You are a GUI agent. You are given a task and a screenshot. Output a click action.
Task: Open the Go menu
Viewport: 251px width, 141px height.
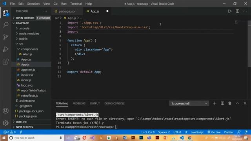coord(55,4)
